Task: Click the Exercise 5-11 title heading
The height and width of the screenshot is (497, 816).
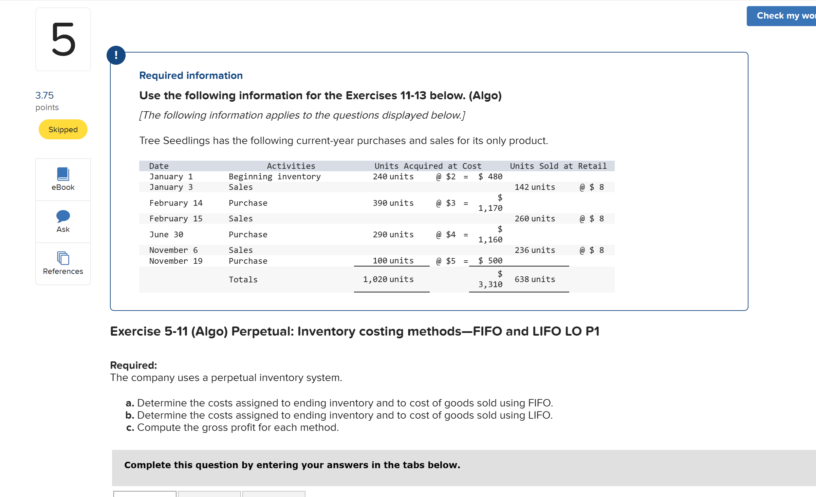Action: [x=355, y=331]
